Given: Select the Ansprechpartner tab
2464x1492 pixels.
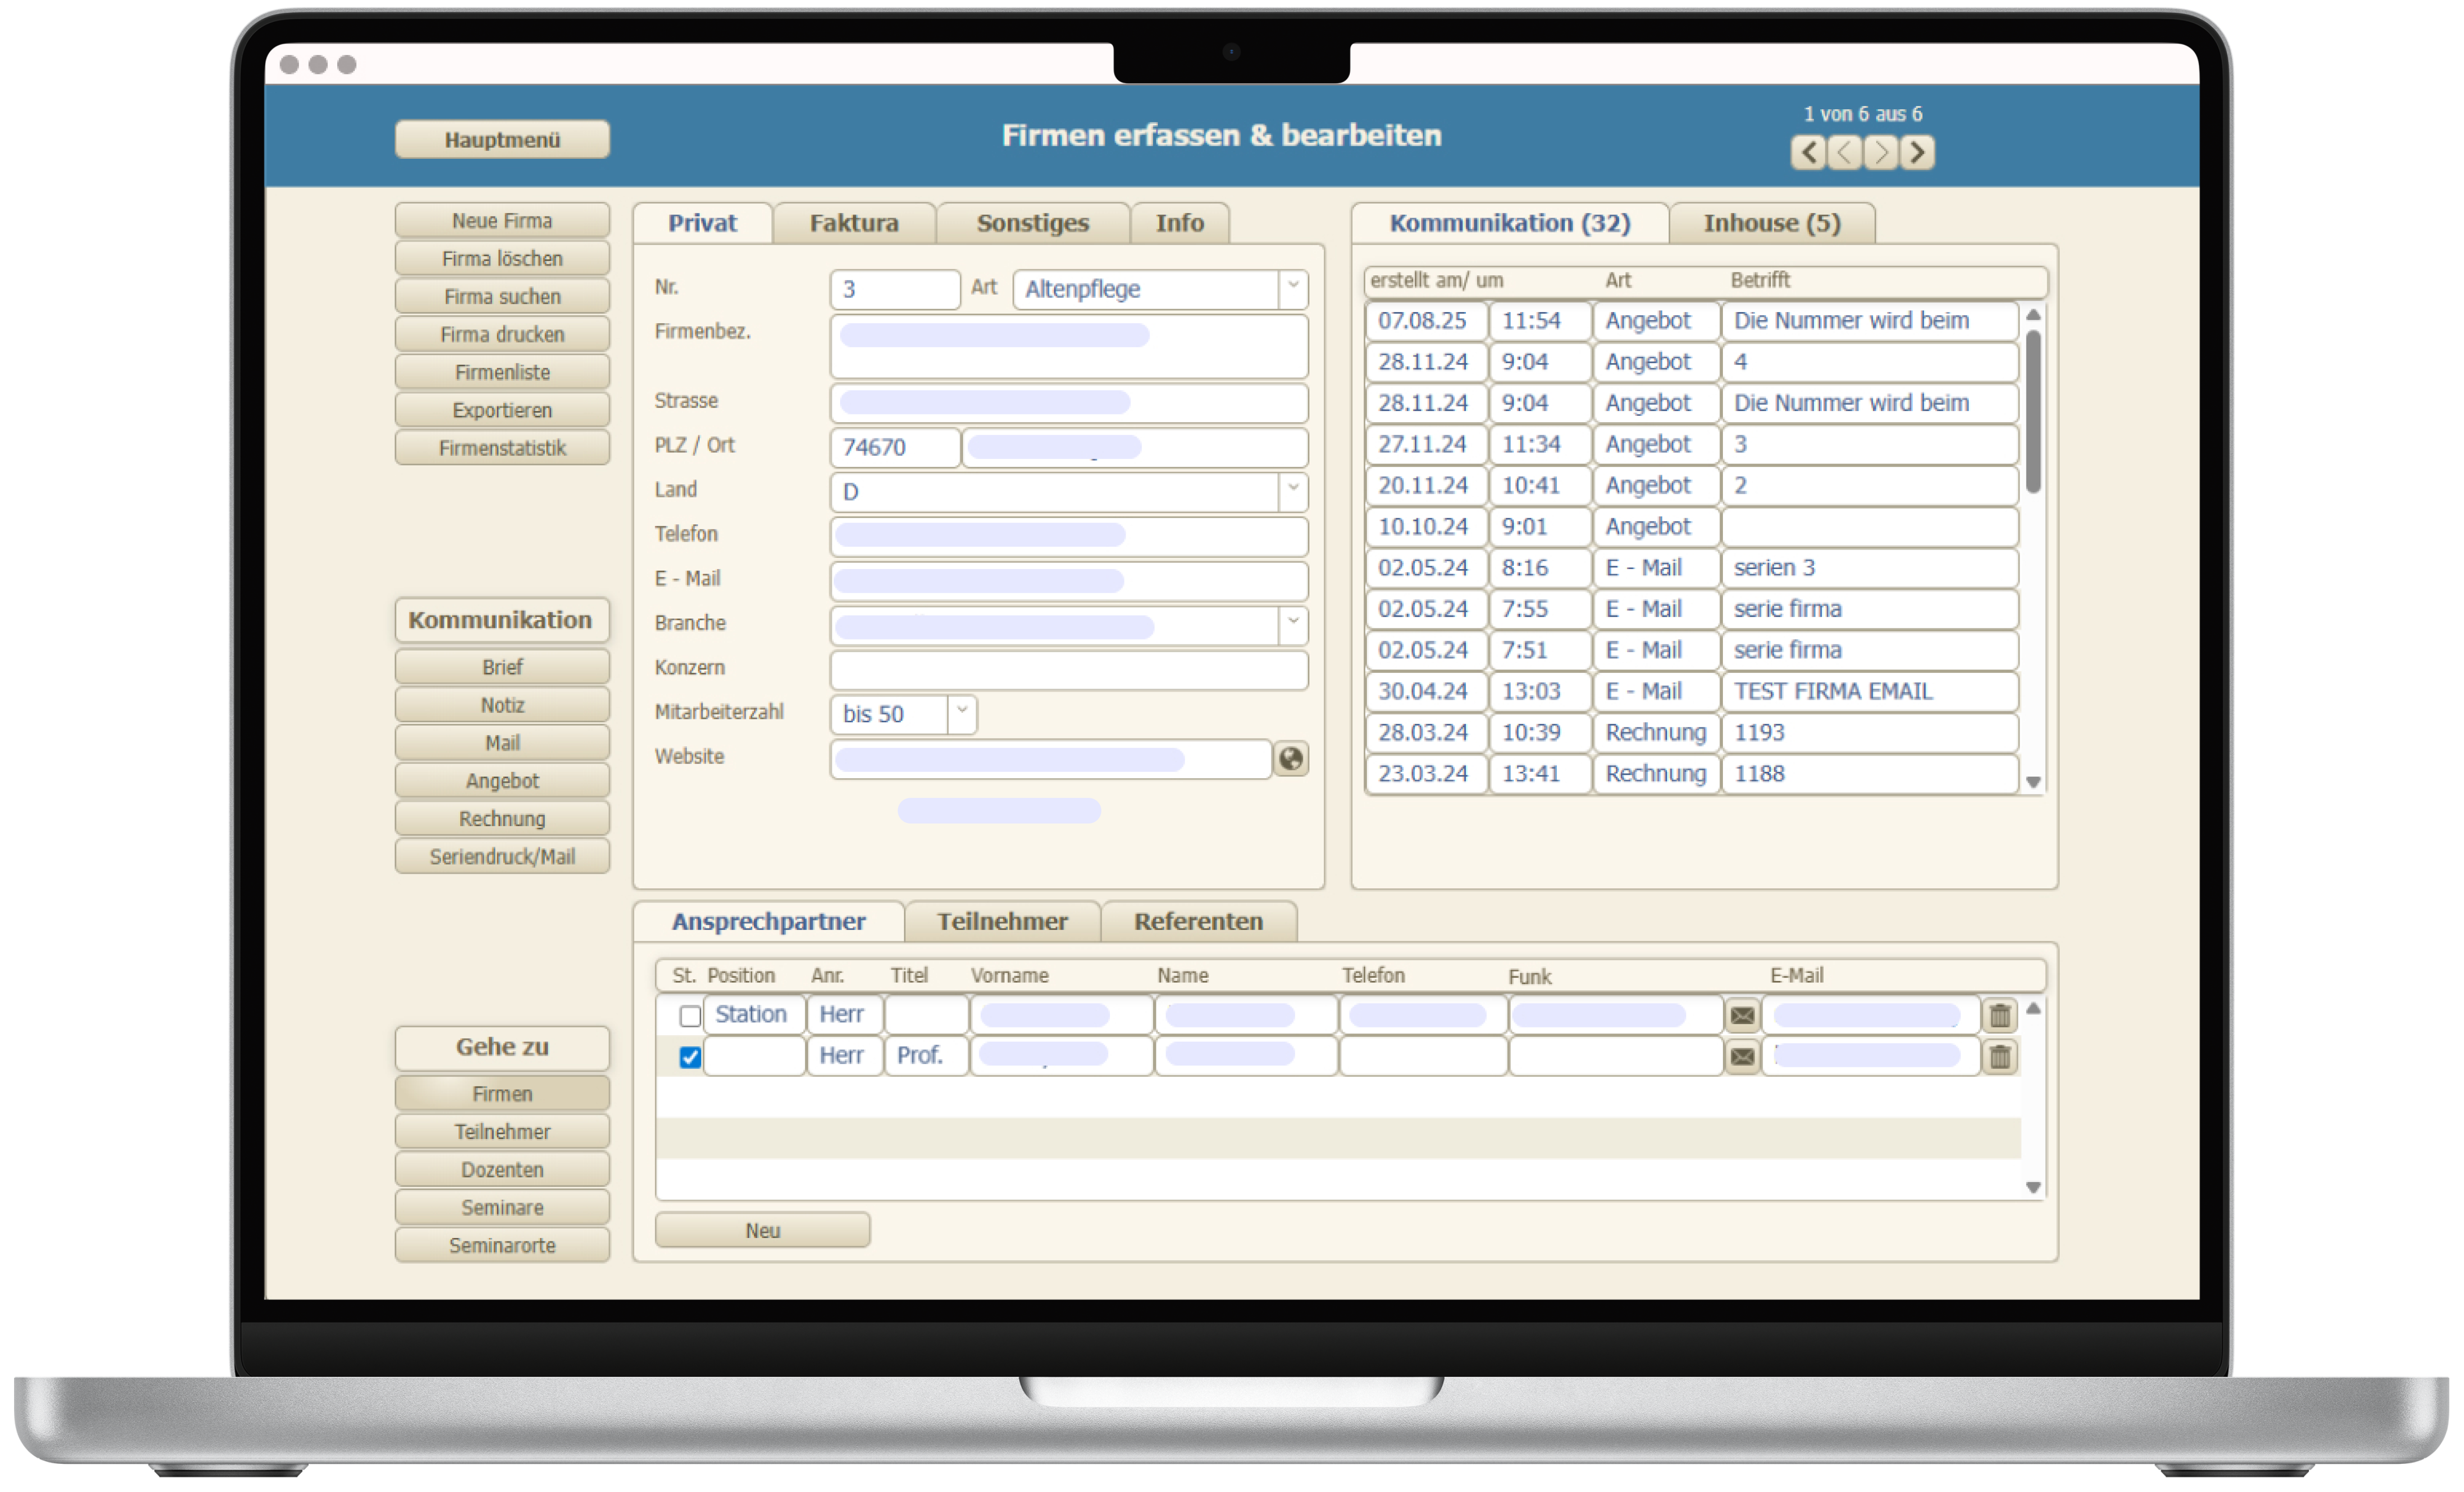Looking at the screenshot, I should 768,921.
